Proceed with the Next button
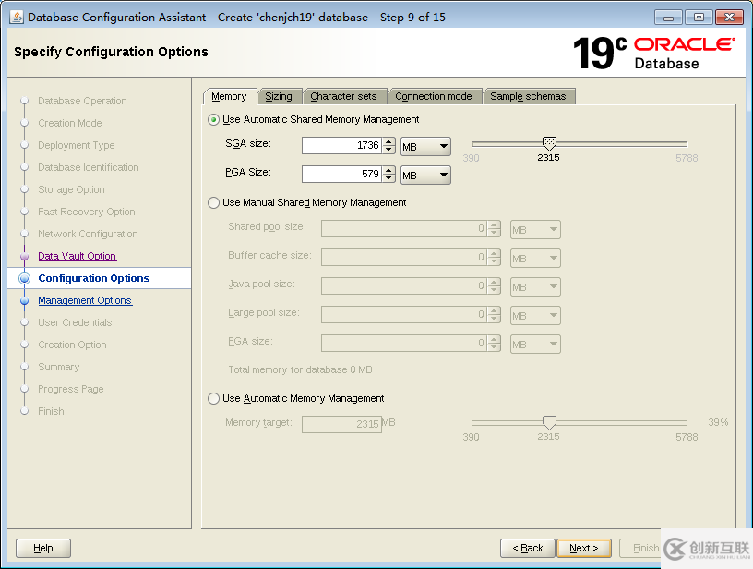This screenshot has width=753, height=569. click(x=584, y=548)
